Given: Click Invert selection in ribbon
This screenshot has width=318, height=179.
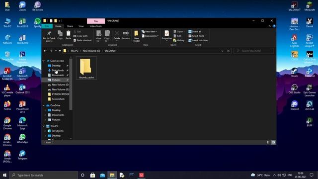Looking at the screenshot, I should (x=198, y=40).
